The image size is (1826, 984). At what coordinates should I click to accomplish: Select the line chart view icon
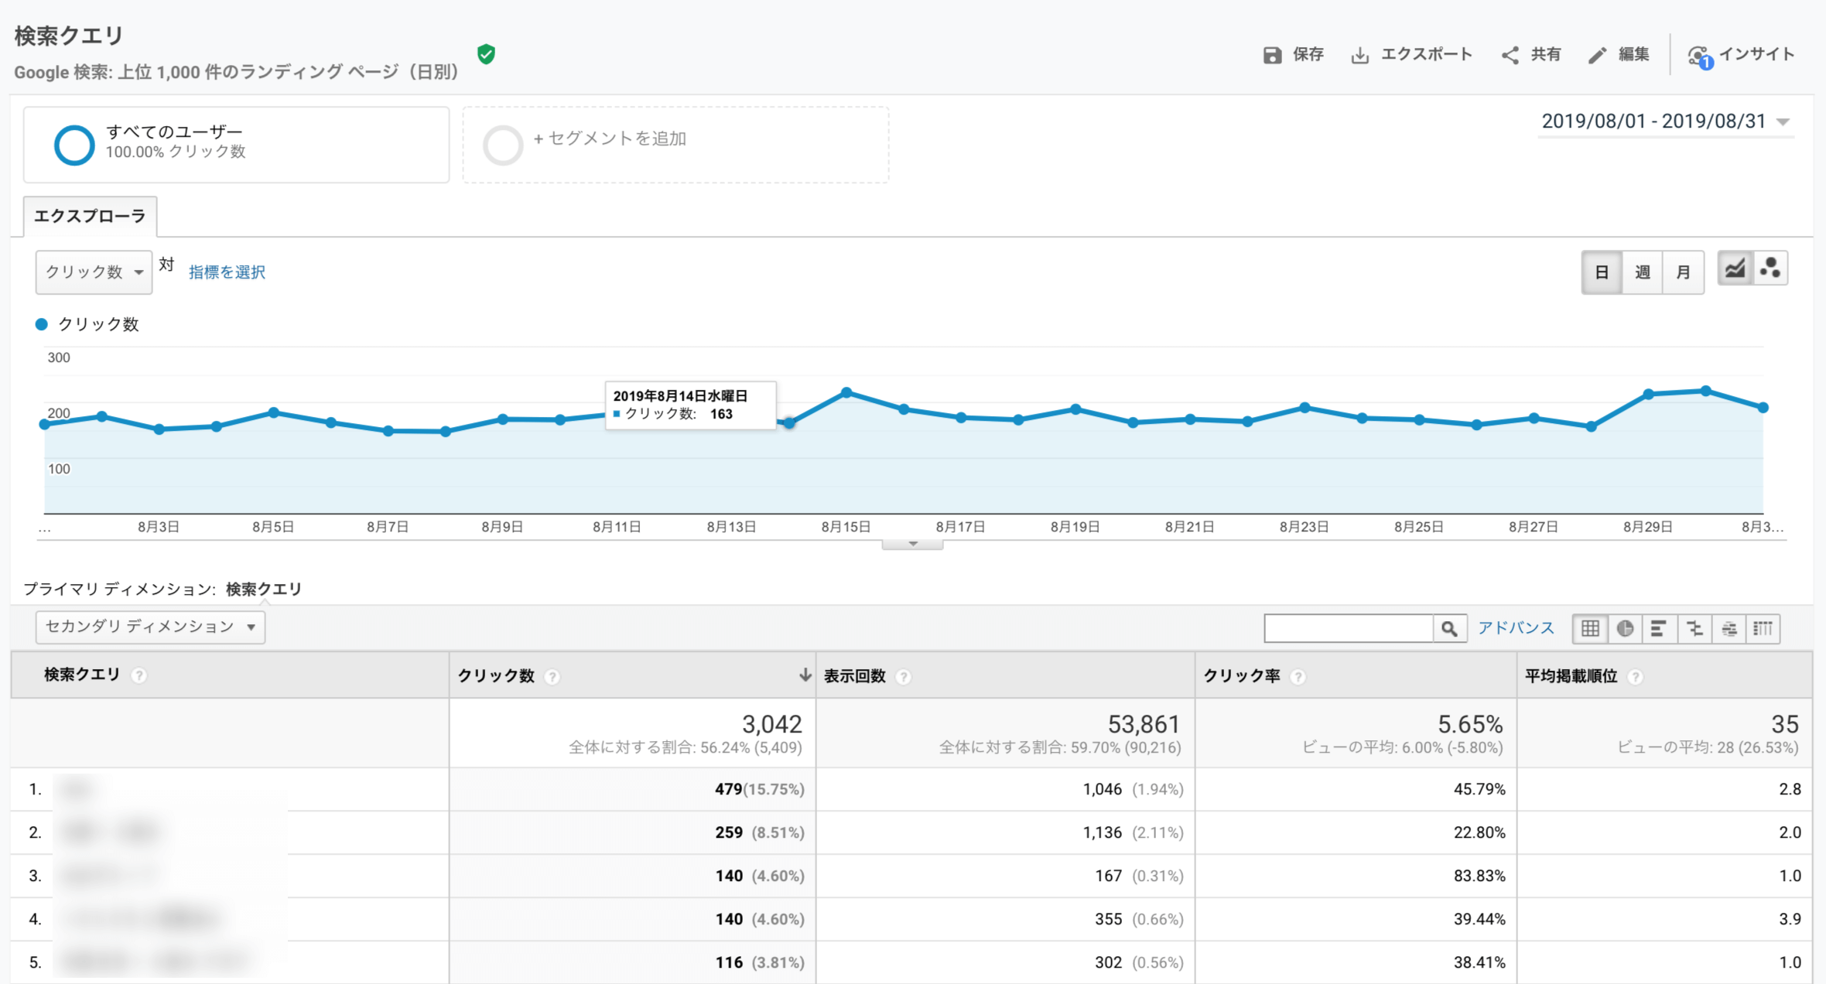point(1735,269)
